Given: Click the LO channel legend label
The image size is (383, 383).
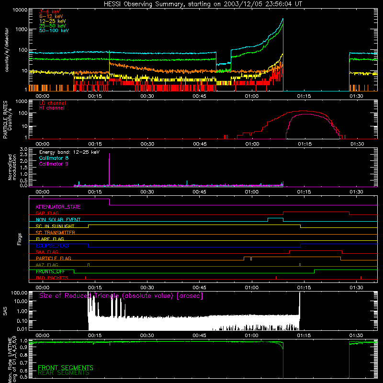Looking at the screenshot, I should point(53,103).
